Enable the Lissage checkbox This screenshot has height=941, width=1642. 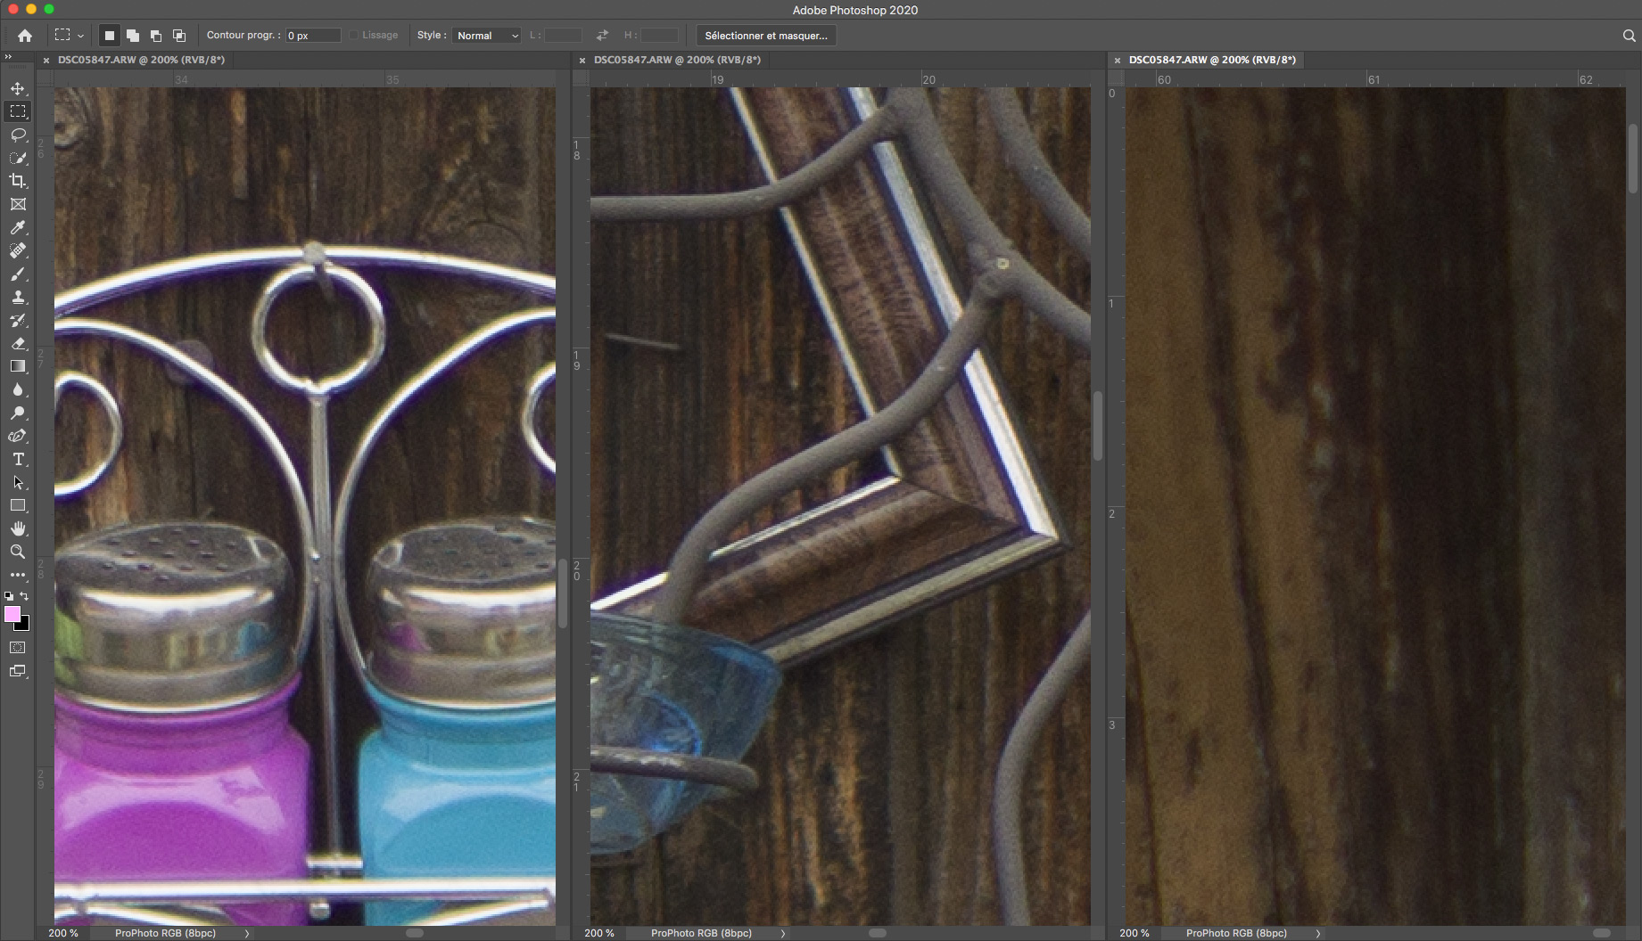(354, 36)
